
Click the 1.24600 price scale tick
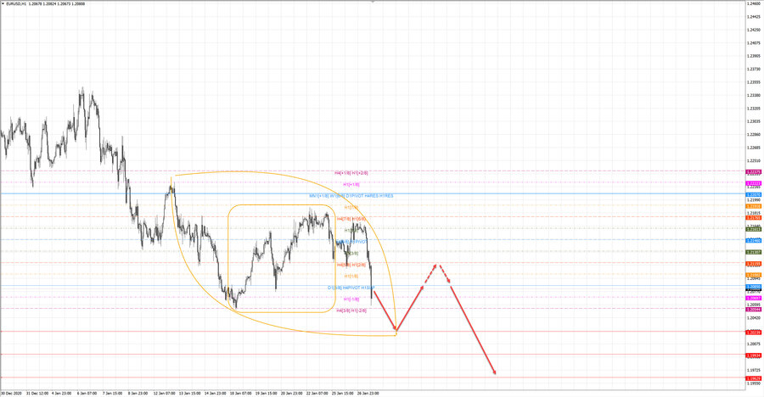tap(754, 3)
